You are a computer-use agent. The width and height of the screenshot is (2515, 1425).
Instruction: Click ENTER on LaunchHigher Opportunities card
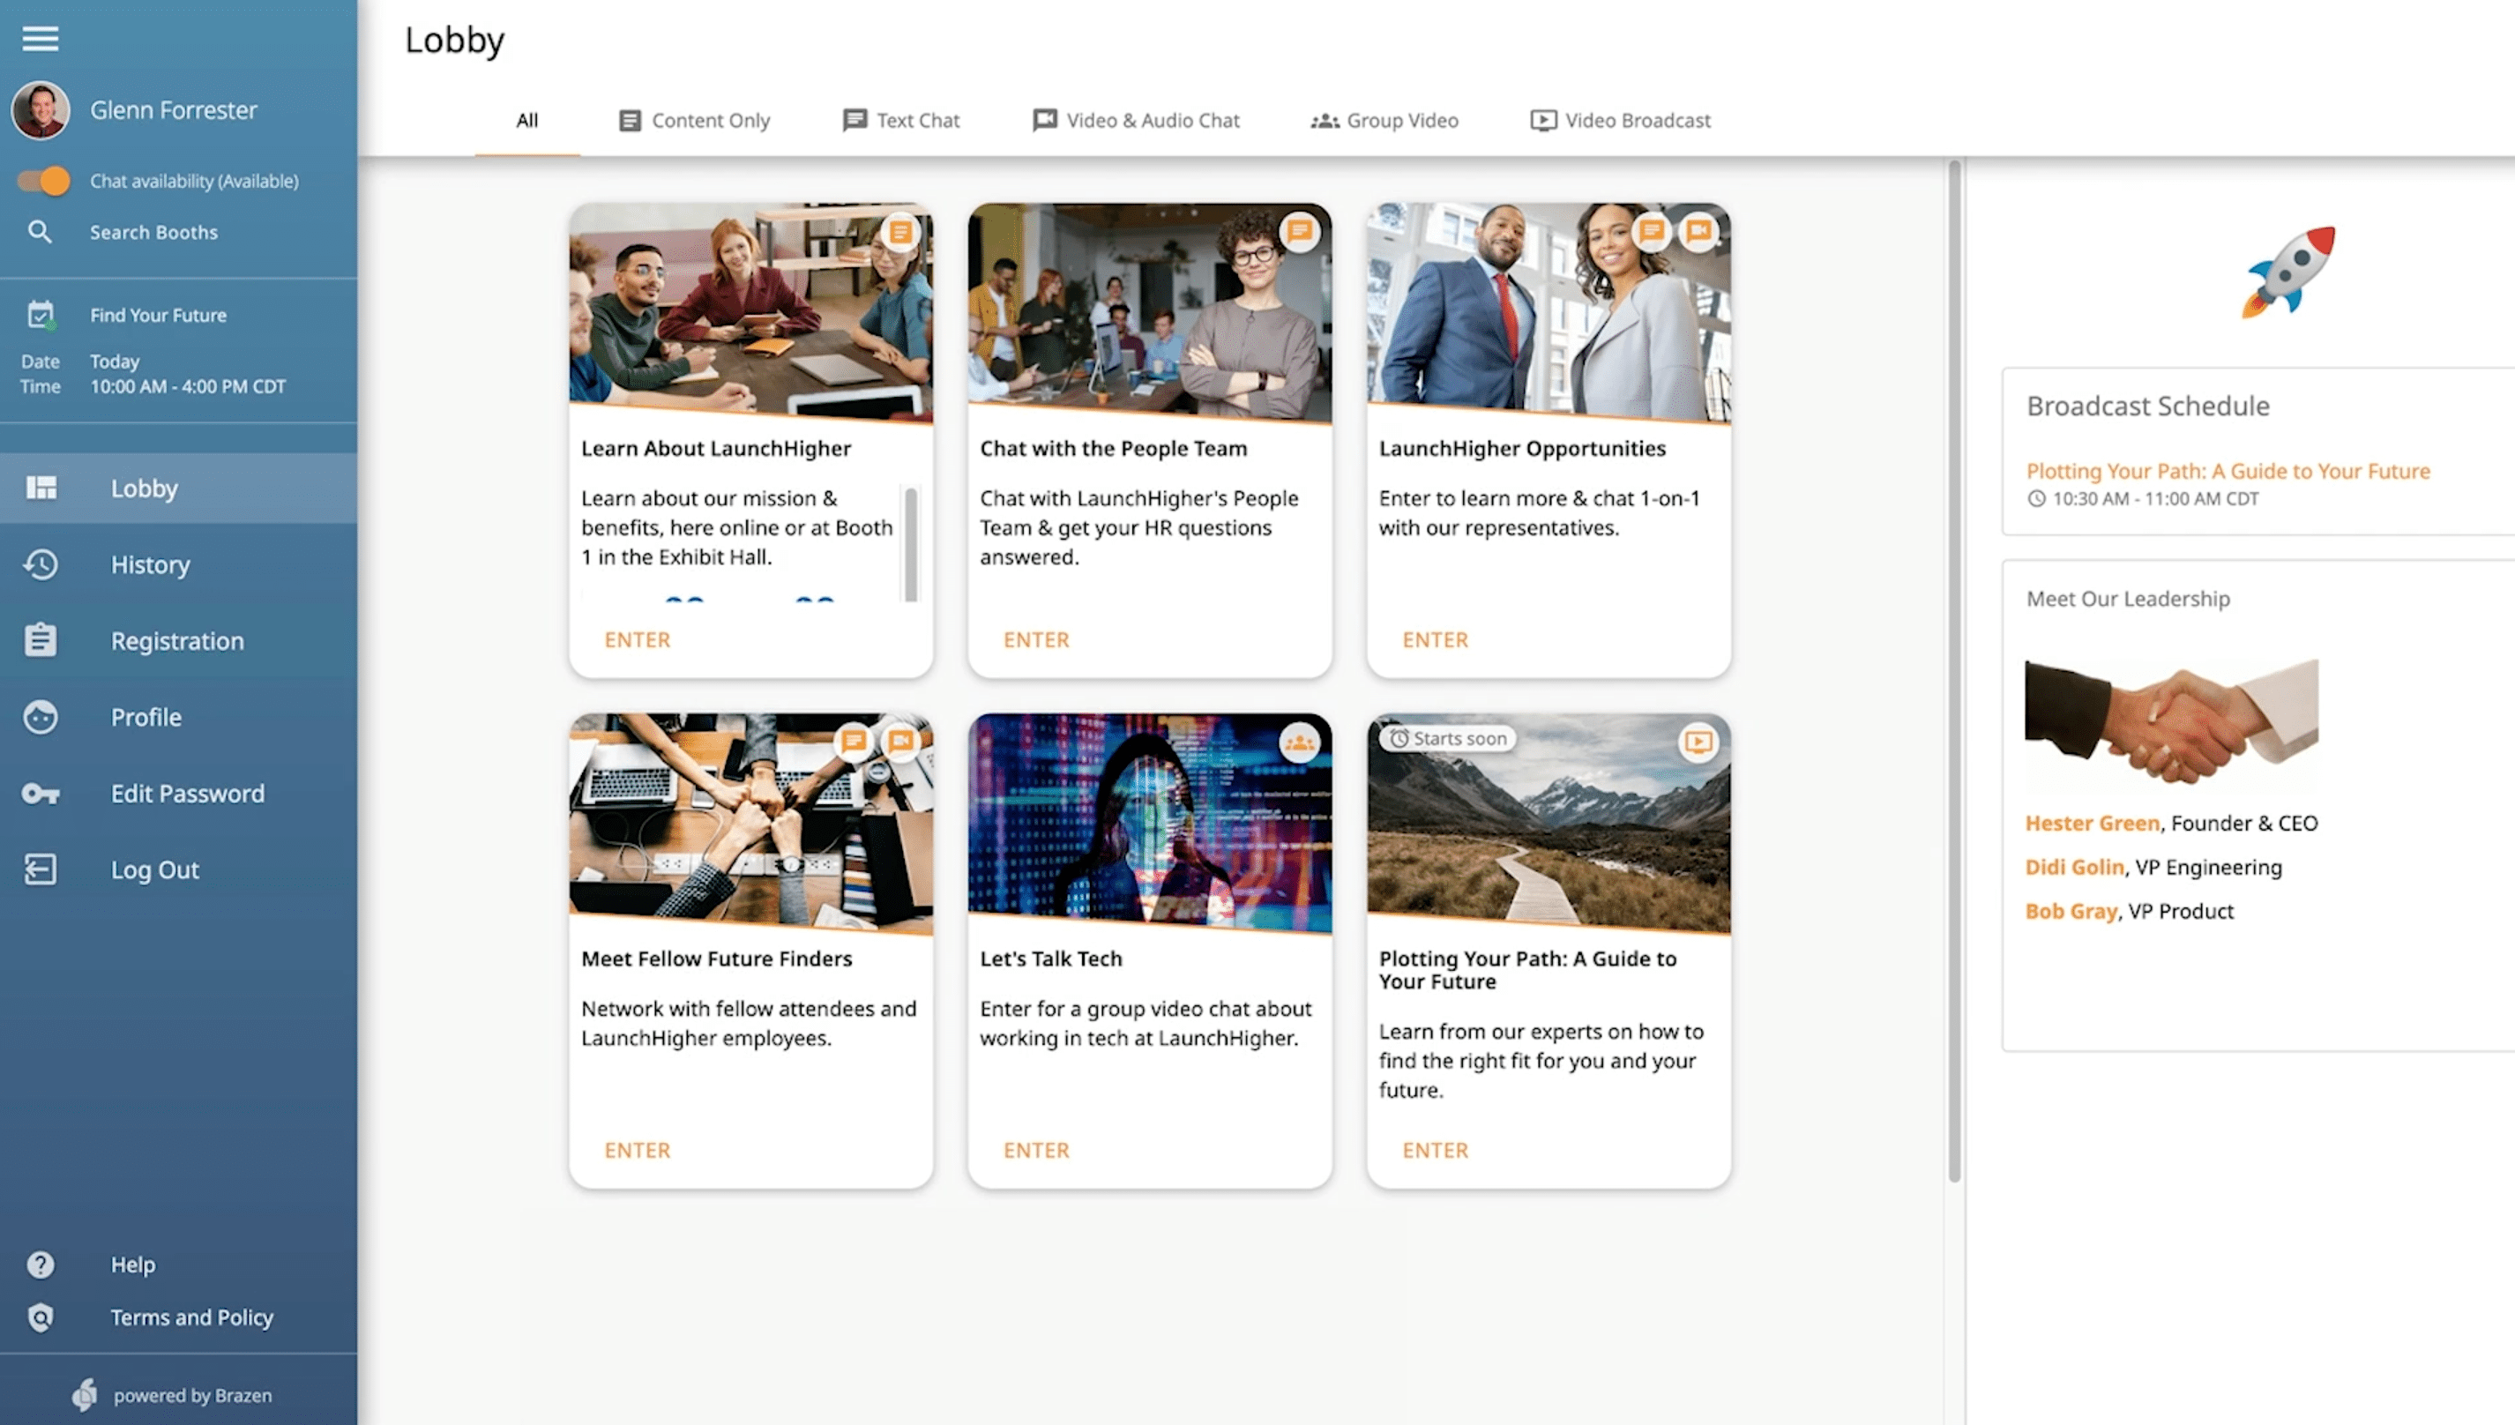1436,640
